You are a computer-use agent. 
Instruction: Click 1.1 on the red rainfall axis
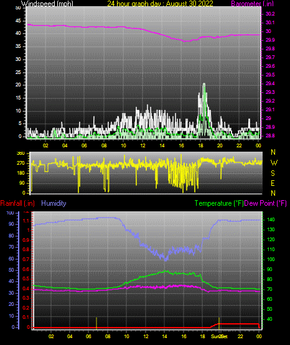point(26,221)
